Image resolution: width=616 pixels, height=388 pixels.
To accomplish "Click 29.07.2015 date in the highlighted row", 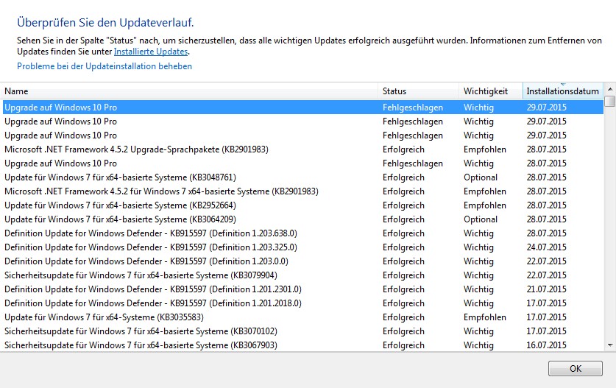I will point(547,107).
